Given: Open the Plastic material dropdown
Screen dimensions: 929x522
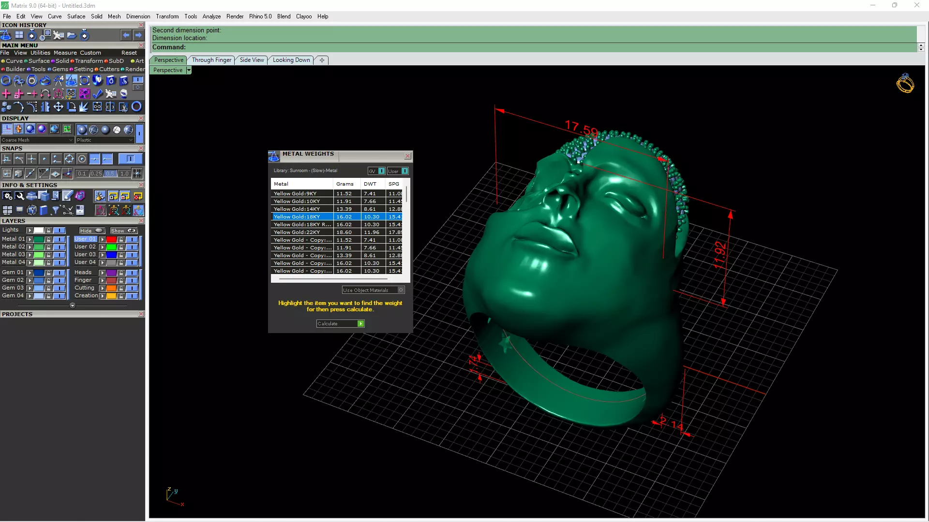Looking at the screenshot, I should 105,140.
